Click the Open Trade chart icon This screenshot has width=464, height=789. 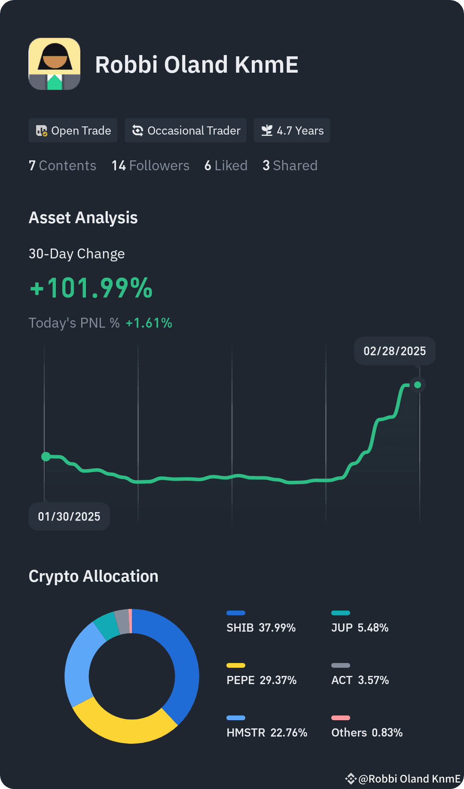click(x=41, y=130)
